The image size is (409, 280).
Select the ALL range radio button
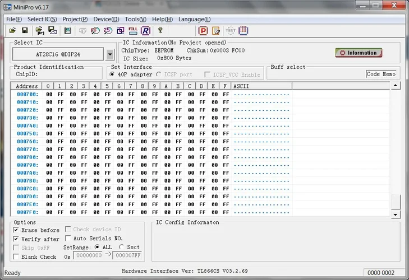click(x=97, y=246)
